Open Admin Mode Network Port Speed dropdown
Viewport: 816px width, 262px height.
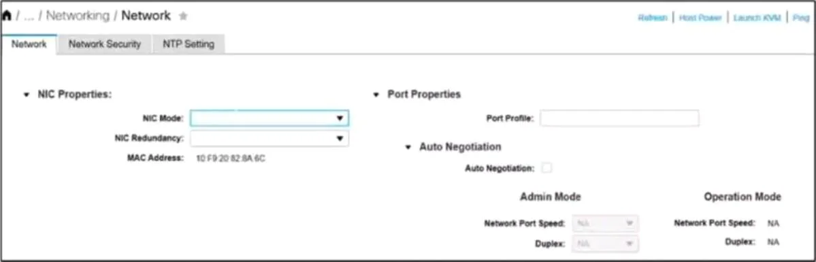point(605,223)
